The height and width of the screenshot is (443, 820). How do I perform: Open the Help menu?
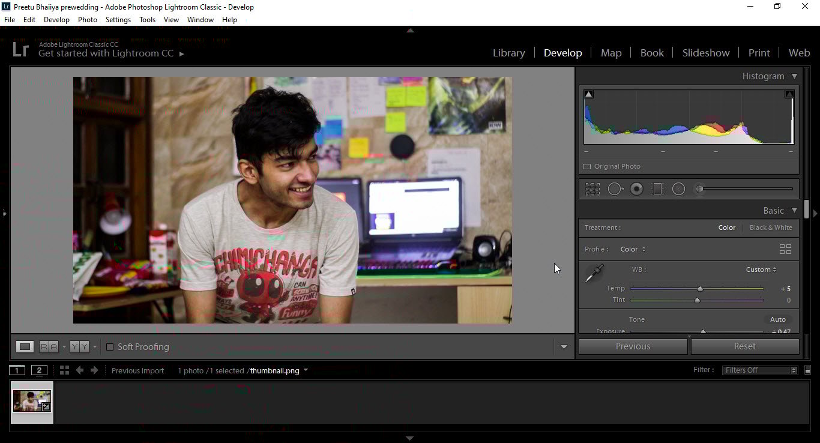click(x=230, y=20)
